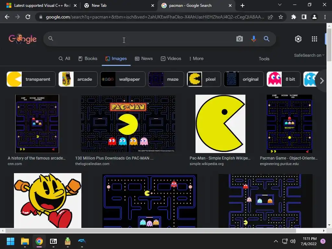Open the yellow Pac-Man Wikipedia image
Image resolution: width=332 pixels, height=249 pixels.
[220, 124]
